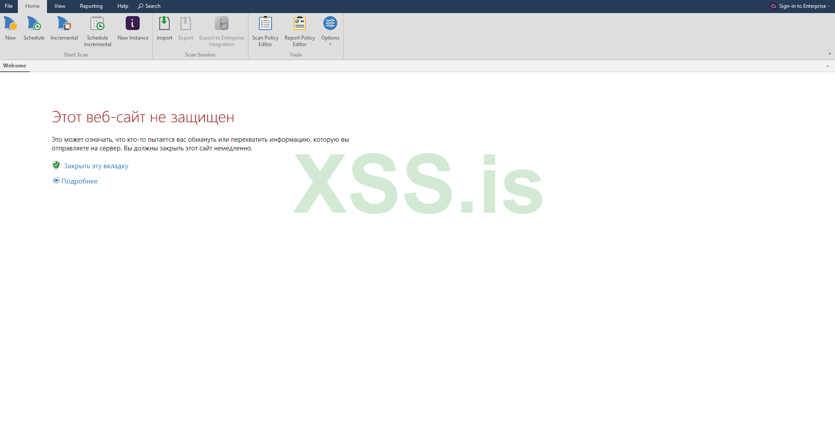
Task: Open Schedule Incremental scan
Action: point(97,31)
